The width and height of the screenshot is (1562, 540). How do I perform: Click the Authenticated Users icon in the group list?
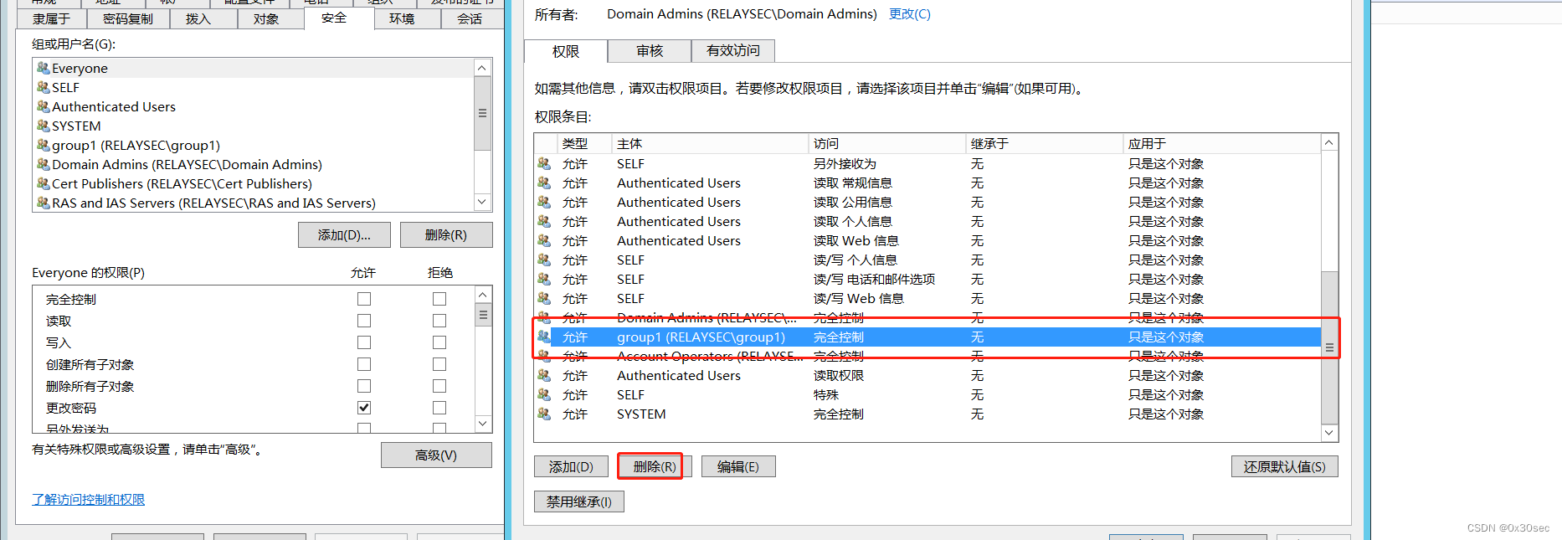[44, 106]
